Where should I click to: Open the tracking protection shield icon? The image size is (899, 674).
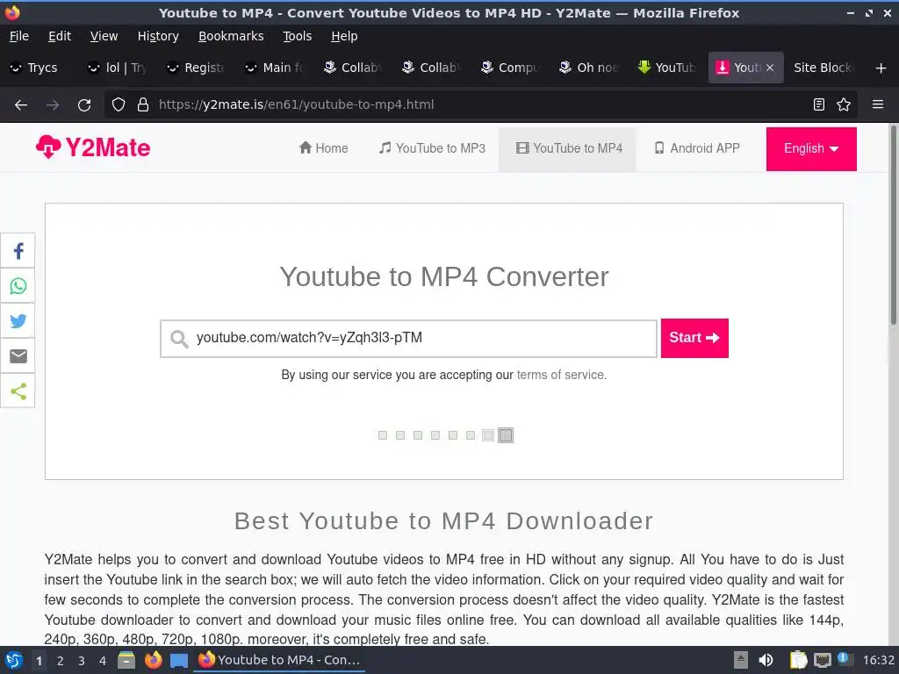119,105
